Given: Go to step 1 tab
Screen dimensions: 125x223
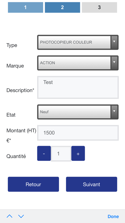Looking at the screenshot, I should pos(26,7).
